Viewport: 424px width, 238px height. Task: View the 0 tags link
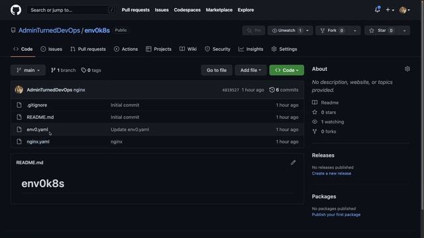tap(91, 70)
